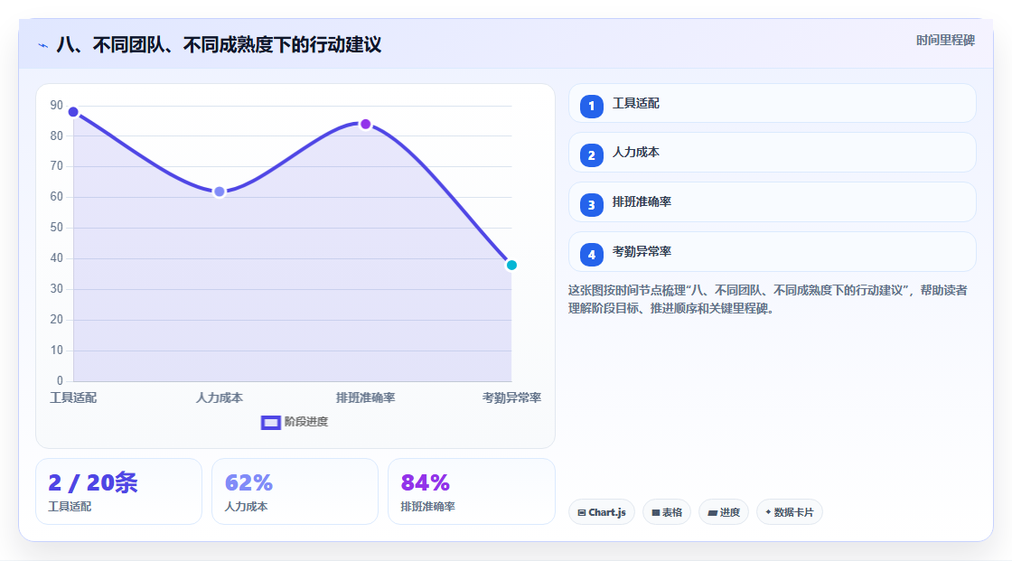Open the 考勤异常率 milestone row

(x=772, y=252)
